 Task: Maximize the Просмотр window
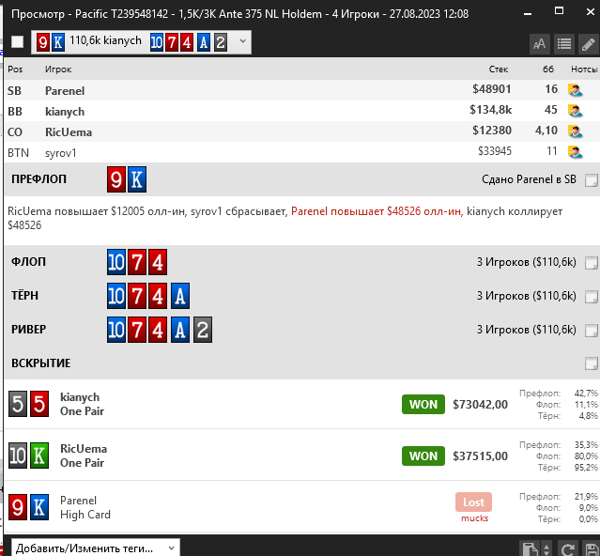point(559,11)
